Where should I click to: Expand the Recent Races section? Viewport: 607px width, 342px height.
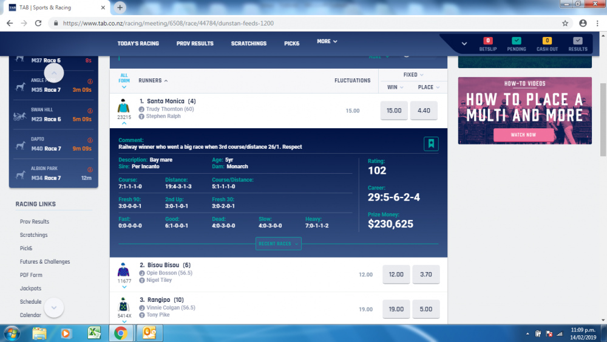(279, 244)
